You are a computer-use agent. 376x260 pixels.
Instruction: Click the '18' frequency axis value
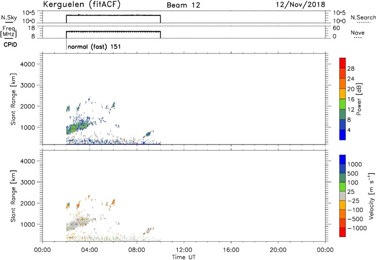(x=31, y=28)
